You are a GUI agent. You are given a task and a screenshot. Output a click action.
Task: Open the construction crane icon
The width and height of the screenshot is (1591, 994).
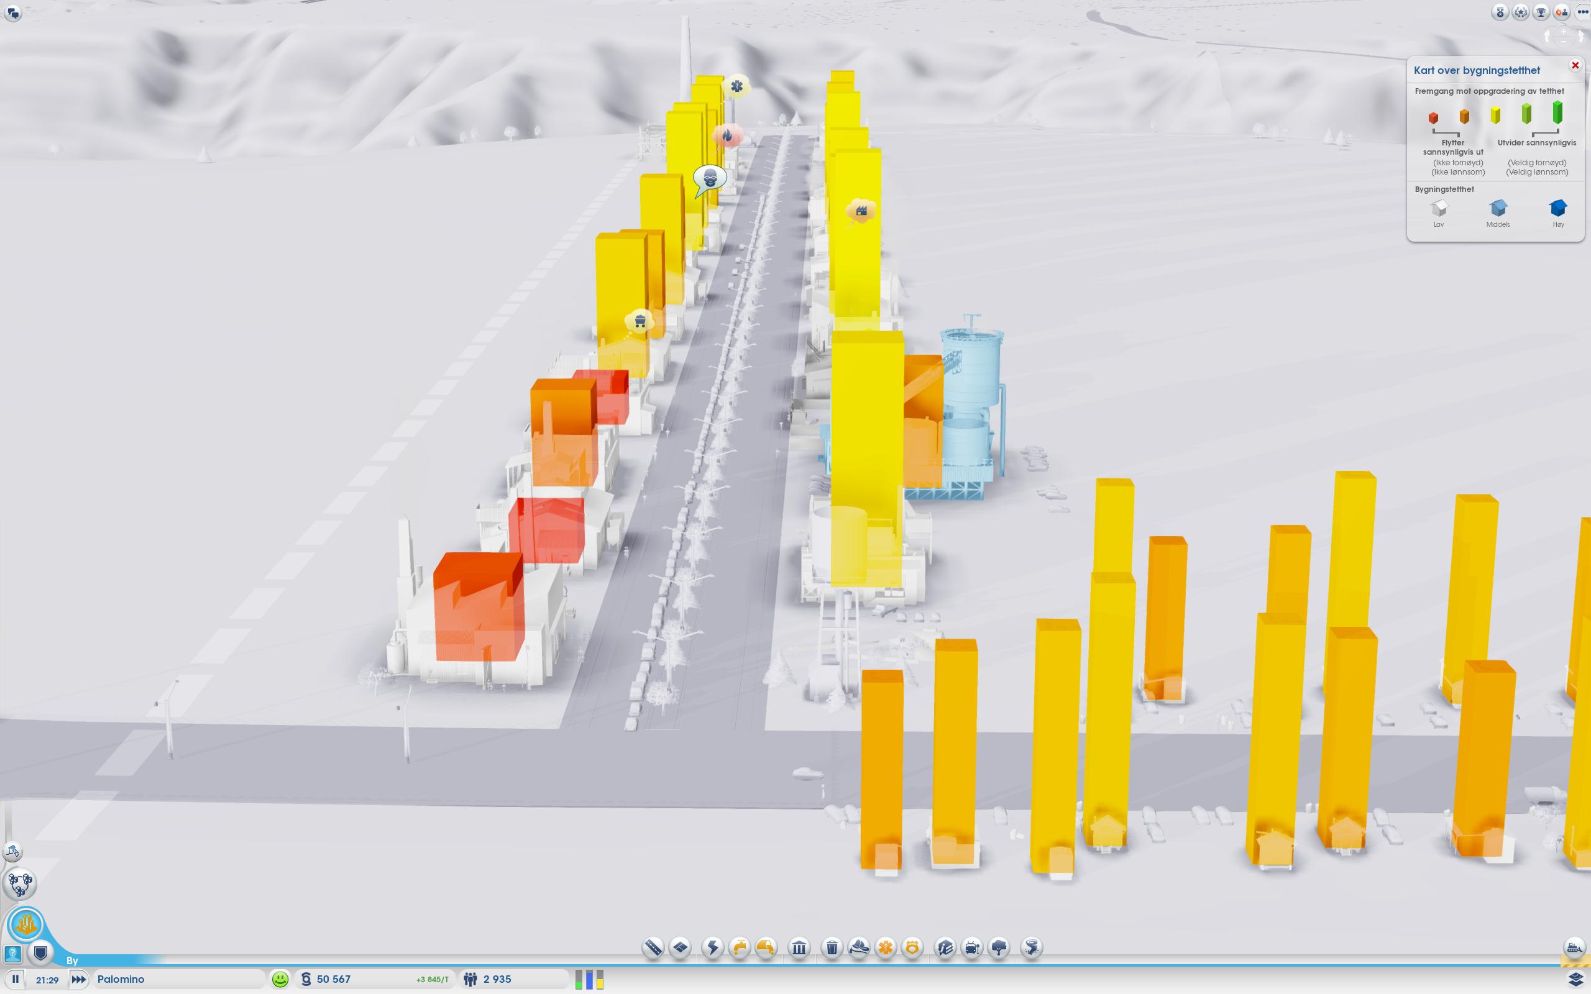tap(12, 851)
